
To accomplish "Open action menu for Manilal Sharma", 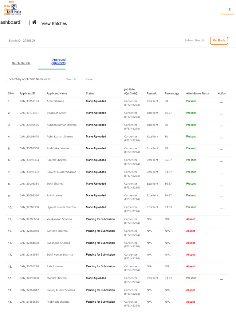I will tap(221, 279).
